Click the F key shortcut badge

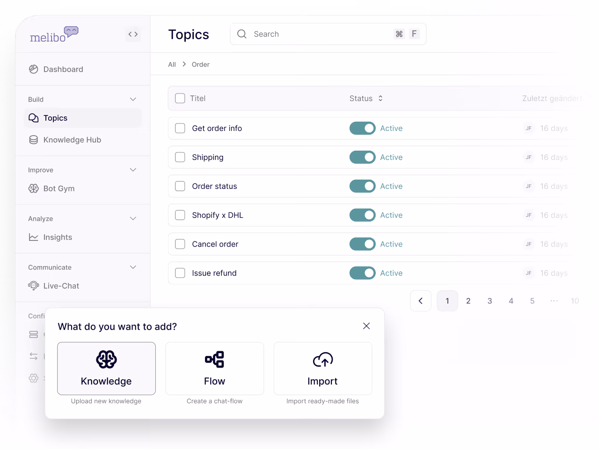pos(414,34)
